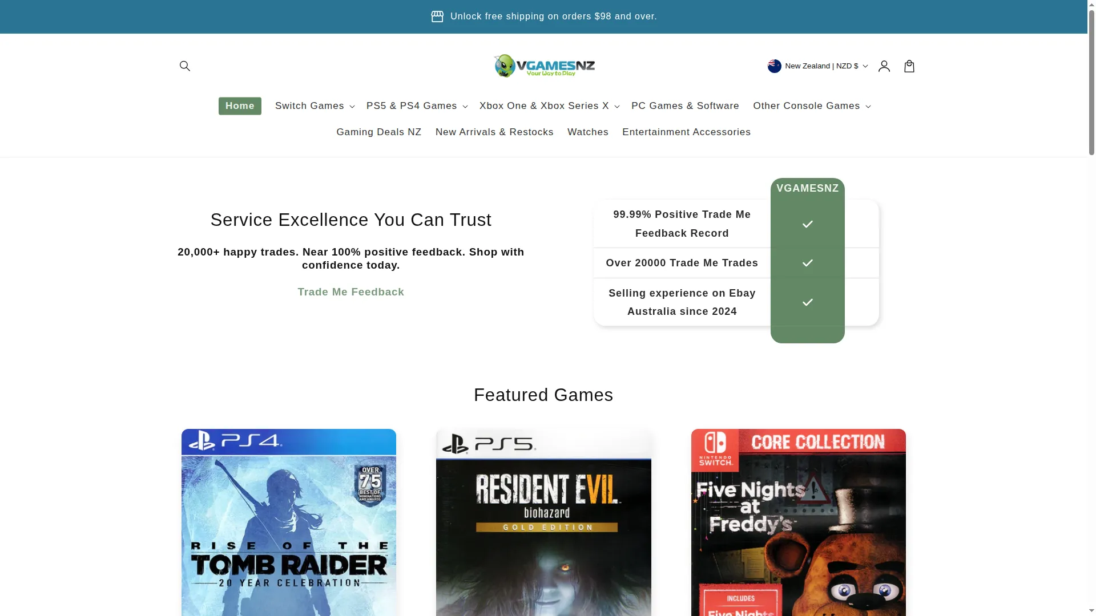Open Rise of the Tomb Raider PS4 cover
Screen dimensions: 1096x616
coord(289,522)
